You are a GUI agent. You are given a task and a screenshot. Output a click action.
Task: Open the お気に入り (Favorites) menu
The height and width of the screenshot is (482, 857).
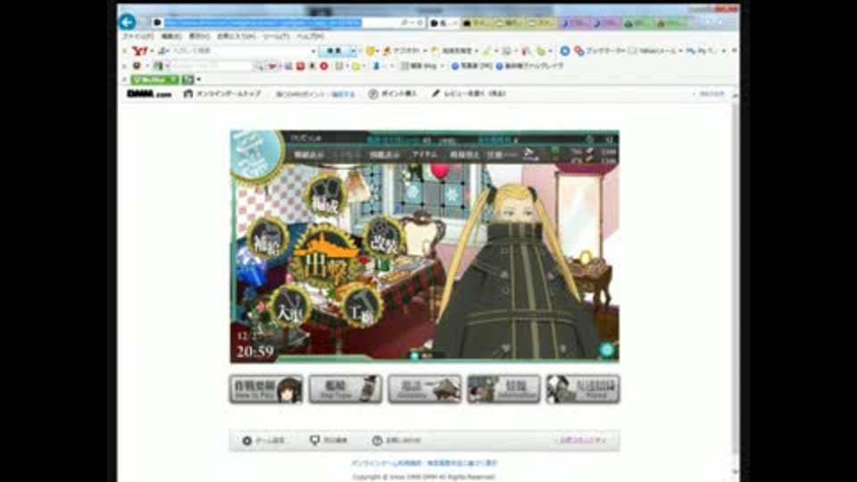tap(236, 36)
